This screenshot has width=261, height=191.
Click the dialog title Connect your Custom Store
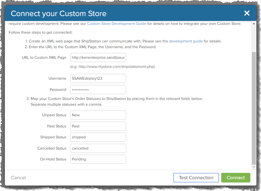(59, 13)
